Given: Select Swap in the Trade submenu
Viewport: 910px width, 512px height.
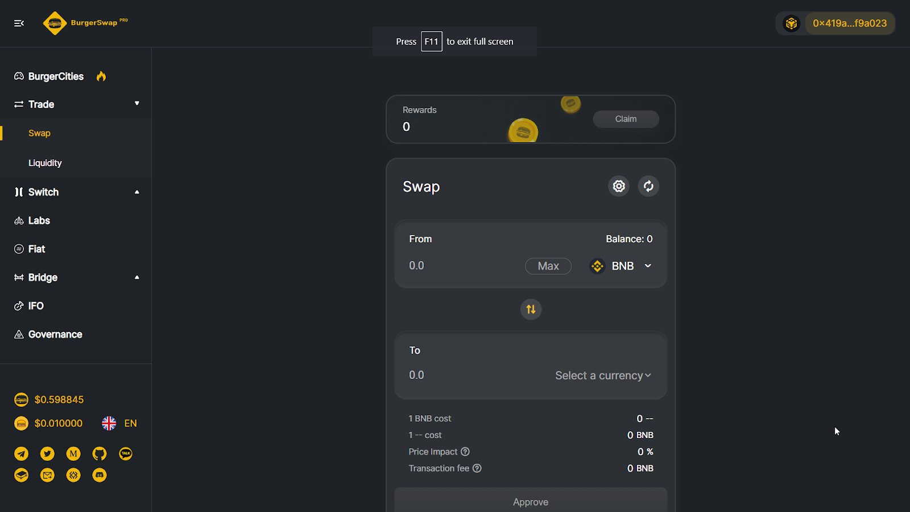Looking at the screenshot, I should [x=39, y=133].
